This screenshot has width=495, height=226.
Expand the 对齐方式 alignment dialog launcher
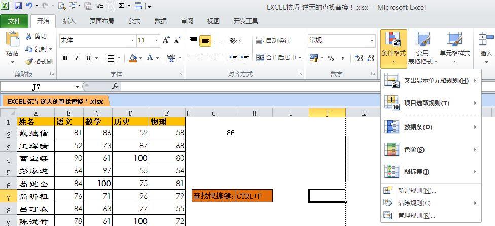[x=301, y=74]
